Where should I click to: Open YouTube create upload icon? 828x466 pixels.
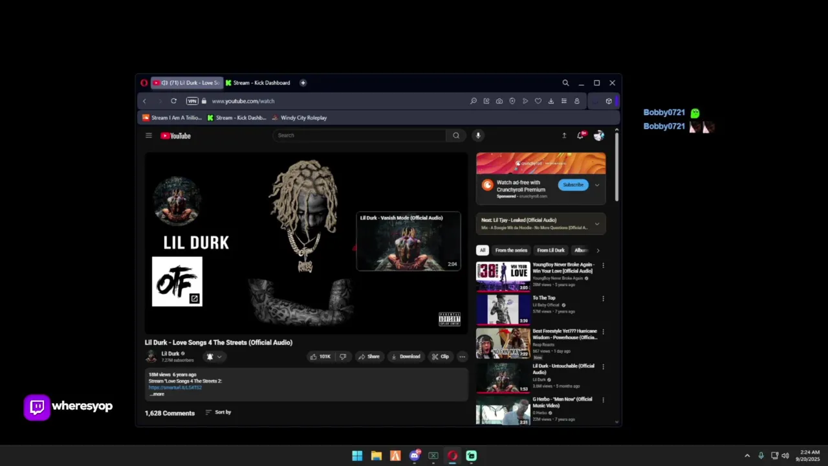(564, 135)
